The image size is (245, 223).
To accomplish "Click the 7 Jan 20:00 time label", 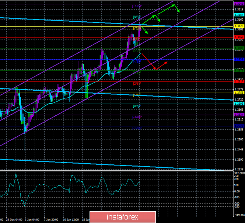I will coord(51,220).
